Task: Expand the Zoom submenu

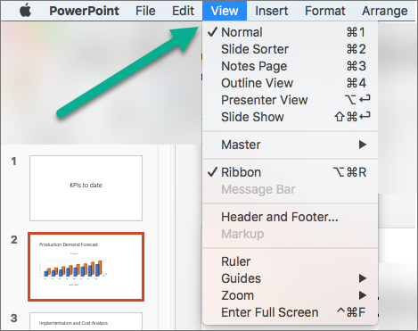Action: tap(290, 295)
